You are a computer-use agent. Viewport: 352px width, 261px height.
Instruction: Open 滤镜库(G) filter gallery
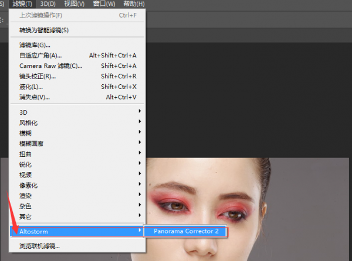[x=35, y=44]
